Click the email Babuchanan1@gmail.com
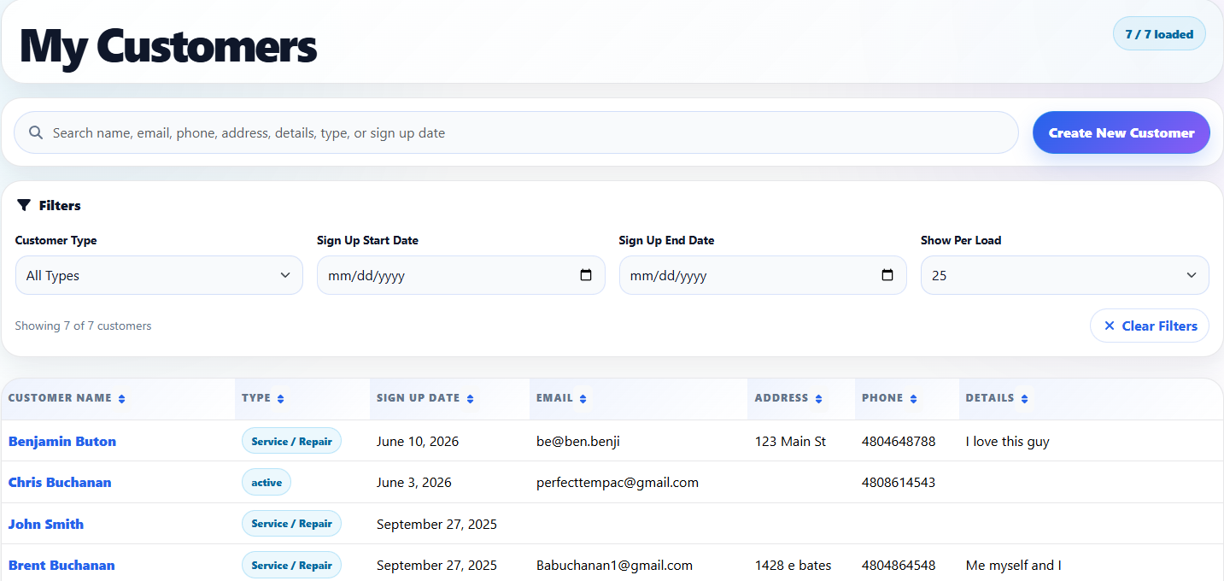The width and height of the screenshot is (1224, 581). tap(614, 565)
